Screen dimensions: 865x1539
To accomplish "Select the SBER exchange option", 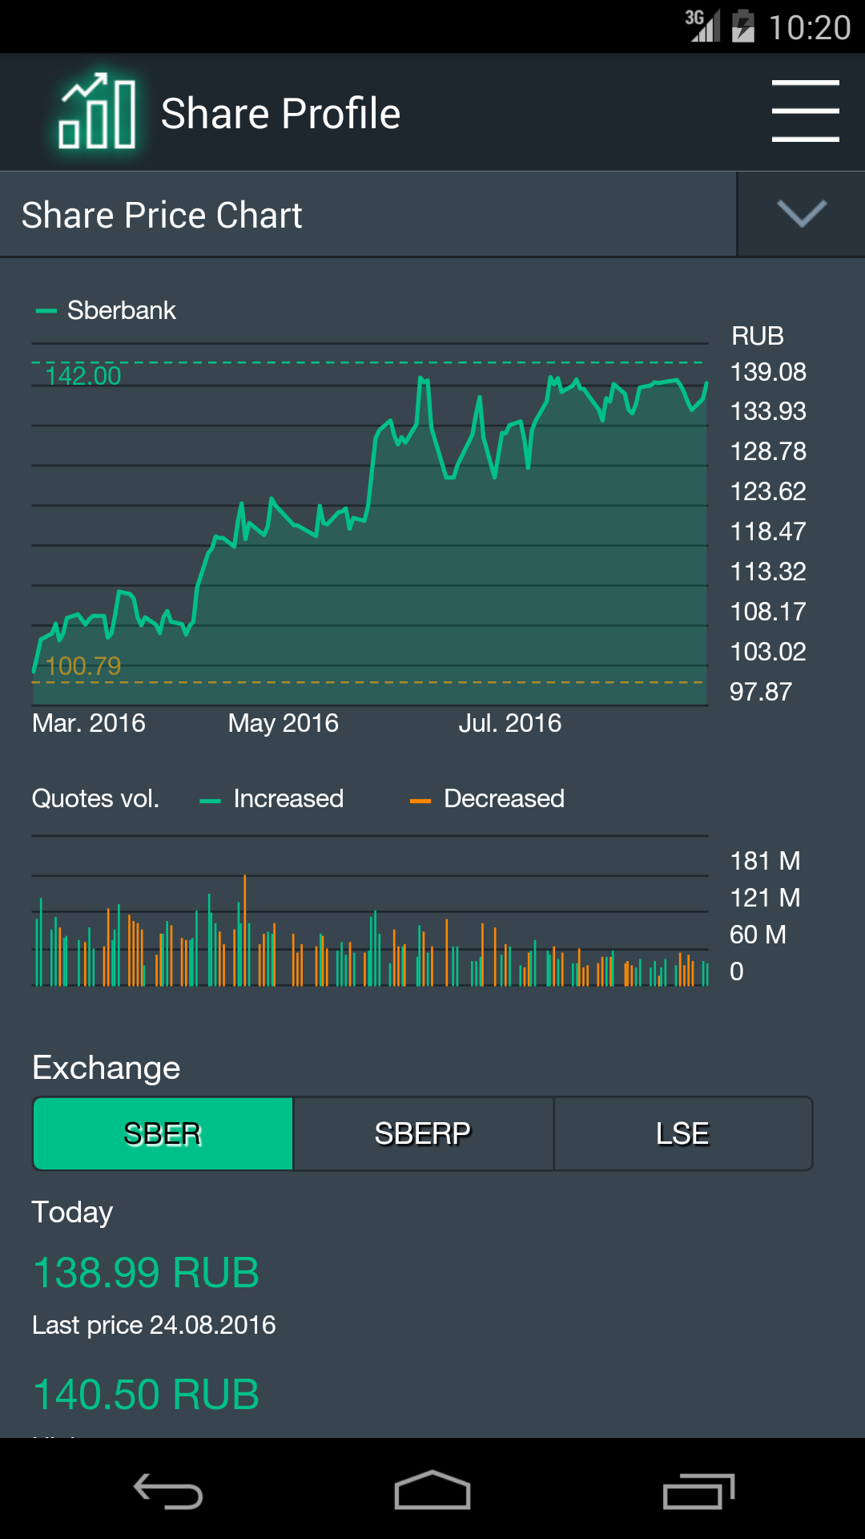I will [x=163, y=1133].
